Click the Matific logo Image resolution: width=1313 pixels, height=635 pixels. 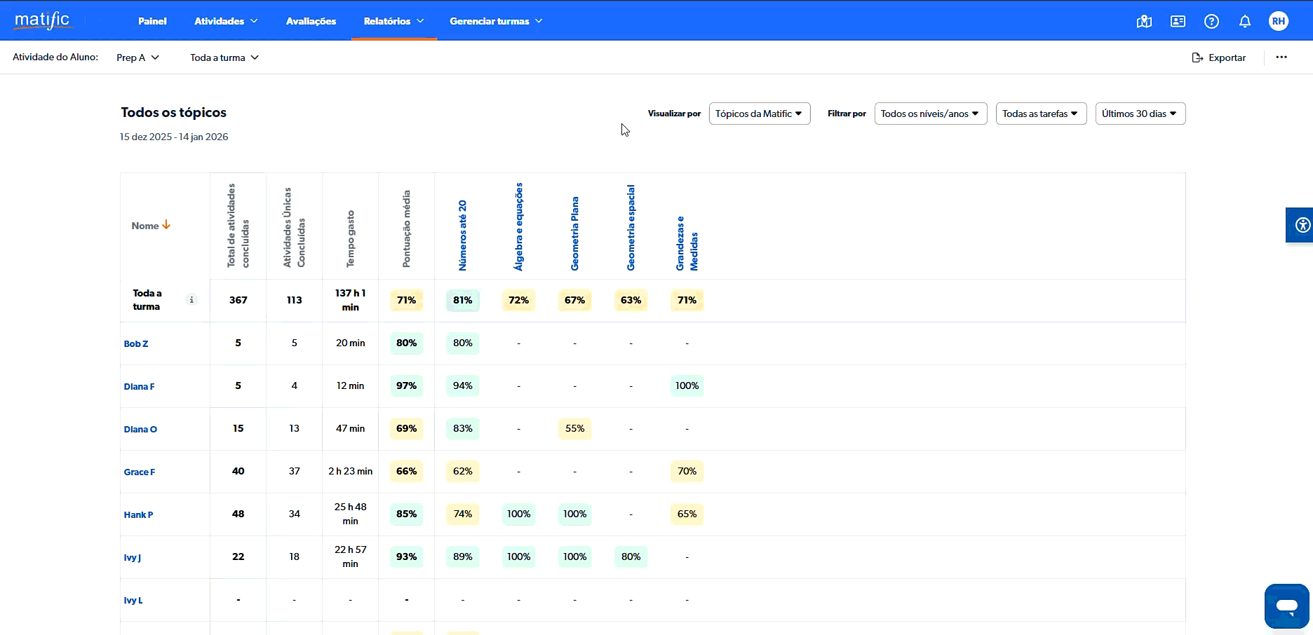42,20
